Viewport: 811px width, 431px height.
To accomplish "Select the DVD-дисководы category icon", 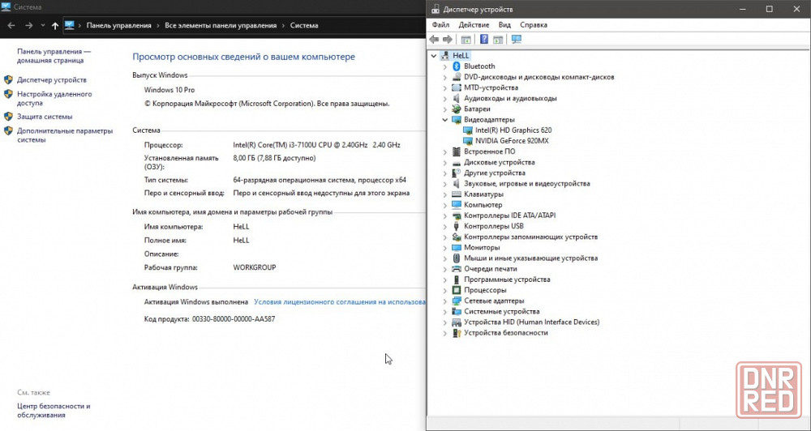I will 456,77.
